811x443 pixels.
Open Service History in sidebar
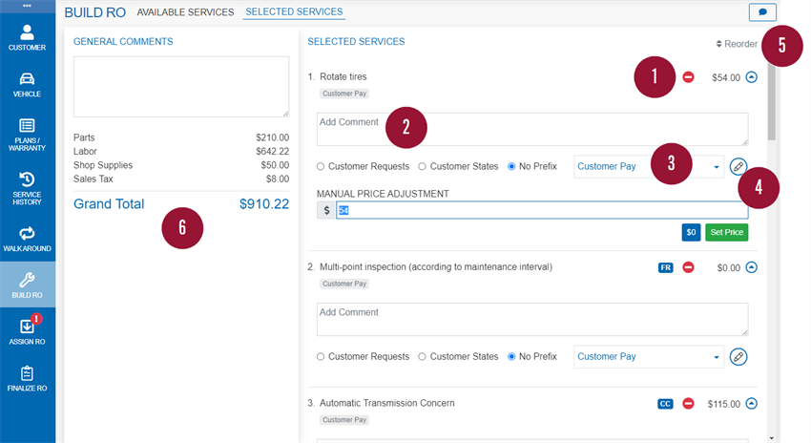click(x=27, y=189)
